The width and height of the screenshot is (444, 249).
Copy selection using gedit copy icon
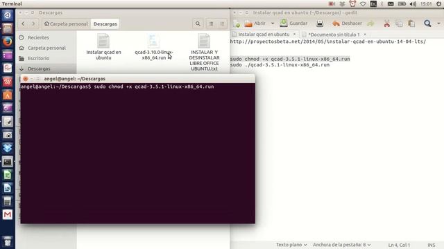(x=400, y=24)
